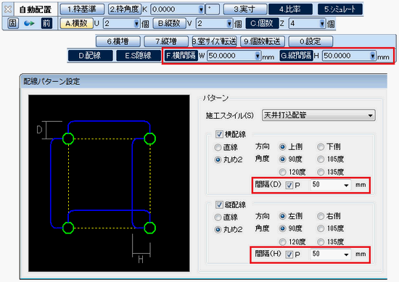Toggle the 縦配線 checkbox
The image size is (399, 282).
tap(219, 204)
